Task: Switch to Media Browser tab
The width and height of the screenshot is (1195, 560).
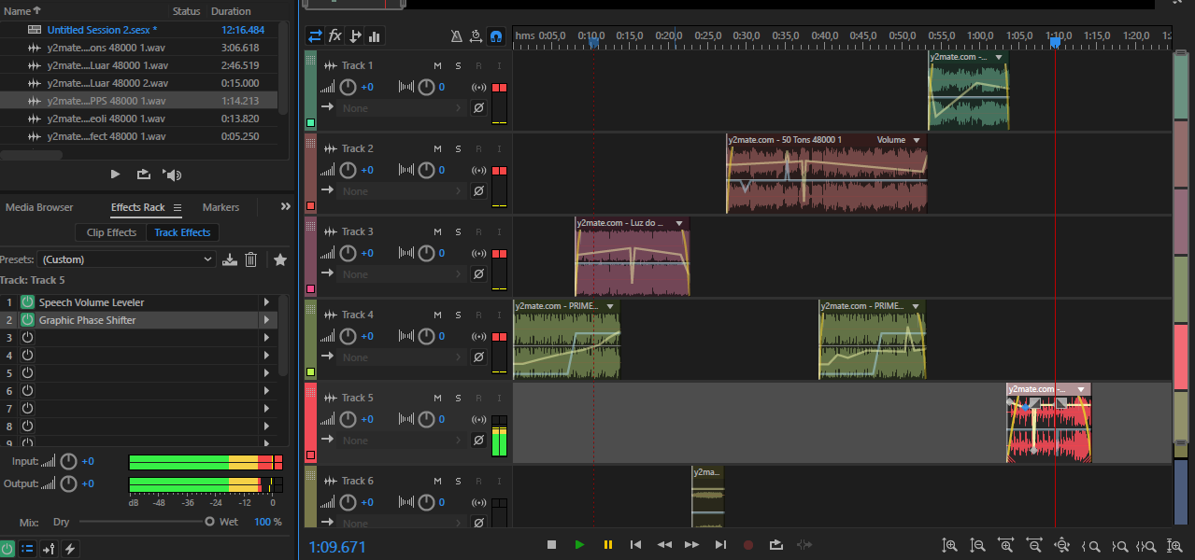Action: tap(39, 207)
